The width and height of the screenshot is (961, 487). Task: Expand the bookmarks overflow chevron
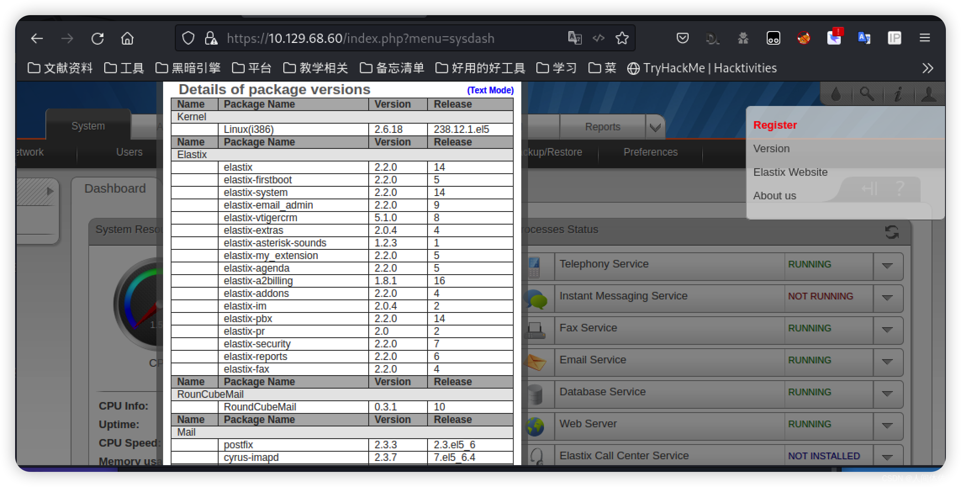tap(929, 68)
